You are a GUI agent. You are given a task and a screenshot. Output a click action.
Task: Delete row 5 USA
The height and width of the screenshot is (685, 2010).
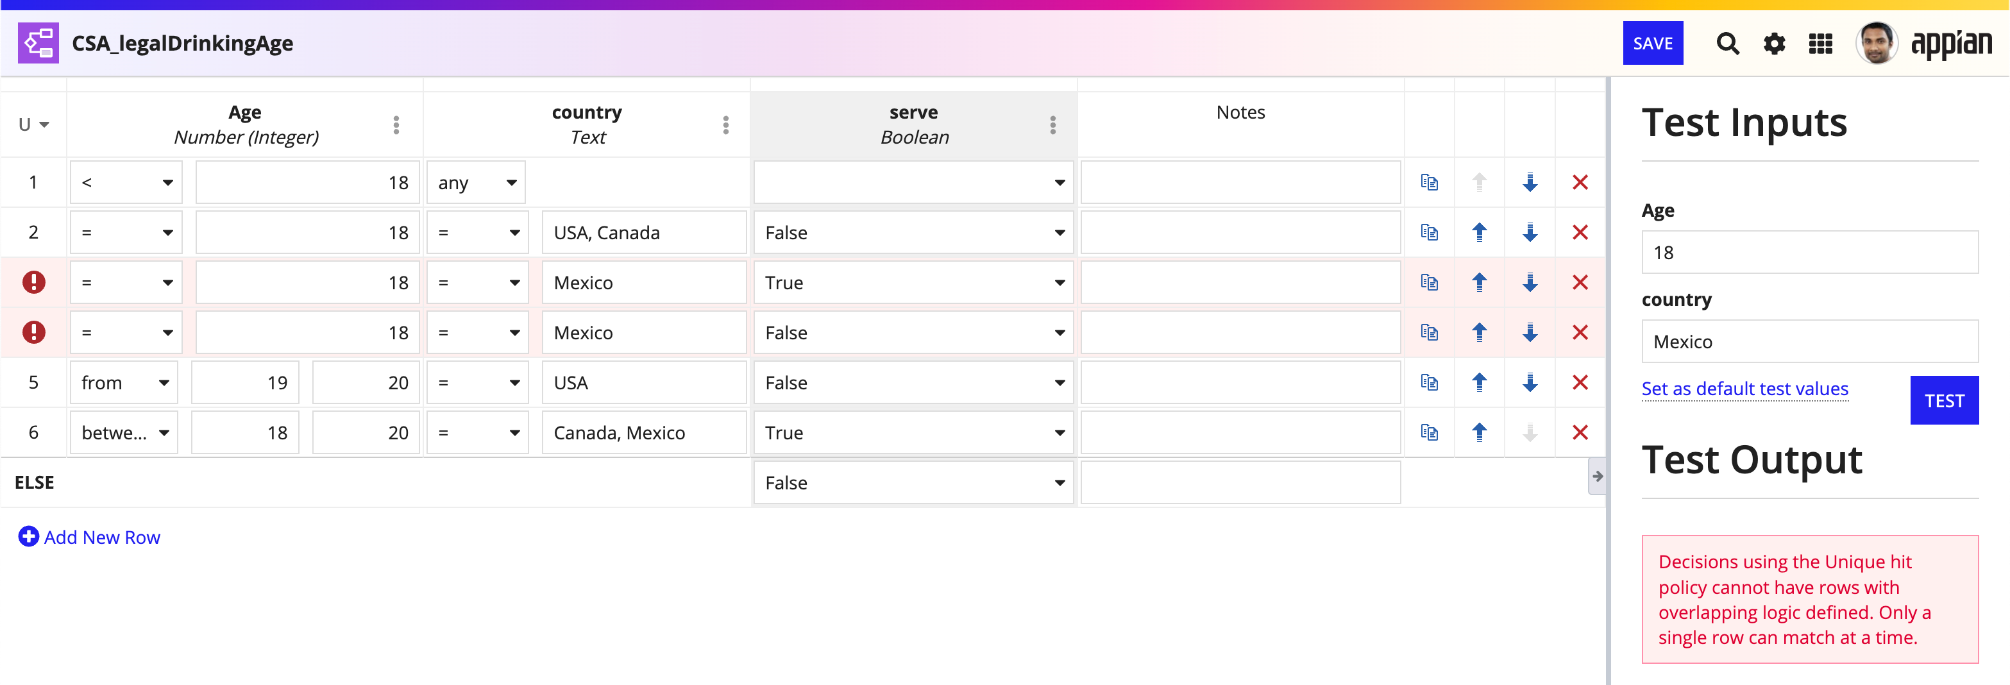(1580, 382)
